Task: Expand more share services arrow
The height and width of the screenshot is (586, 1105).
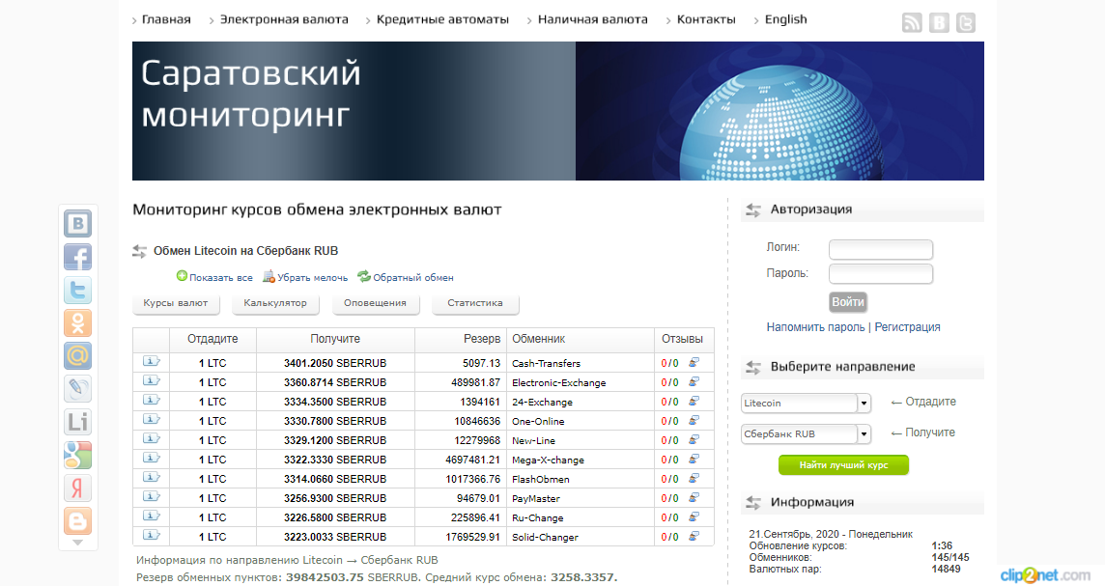Action: pos(77,543)
